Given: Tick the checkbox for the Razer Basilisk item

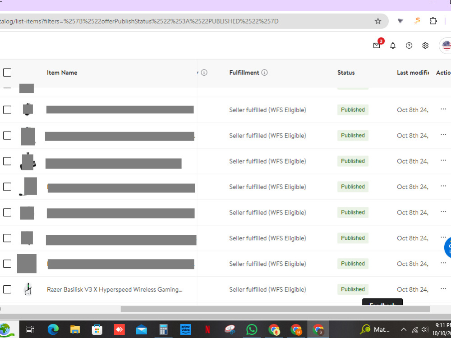Looking at the screenshot, I should click(x=7, y=289).
